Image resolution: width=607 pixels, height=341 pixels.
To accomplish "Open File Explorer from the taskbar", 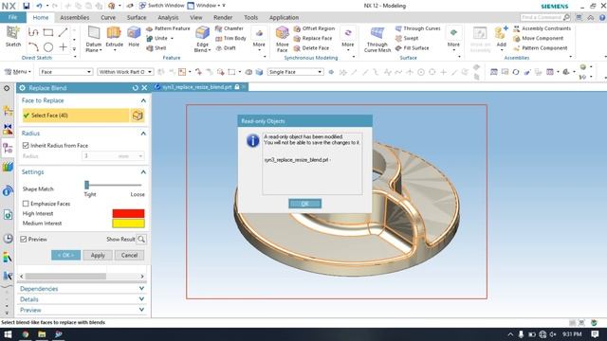I will (42, 334).
